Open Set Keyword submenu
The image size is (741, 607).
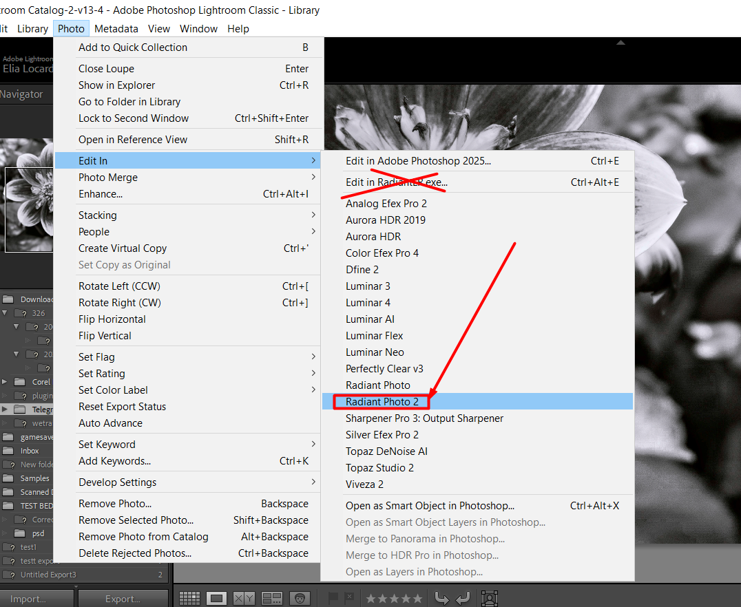coord(187,444)
